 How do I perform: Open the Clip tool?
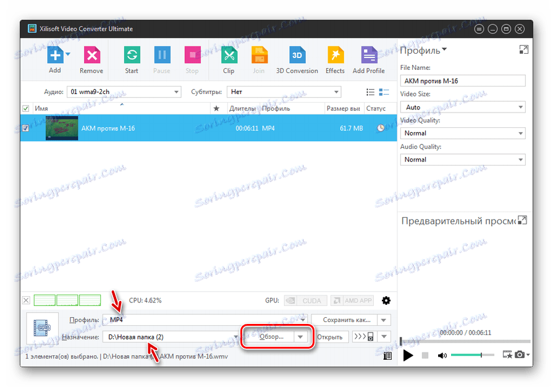click(229, 55)
